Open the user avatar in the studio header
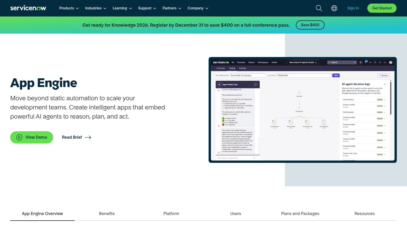 391,63
